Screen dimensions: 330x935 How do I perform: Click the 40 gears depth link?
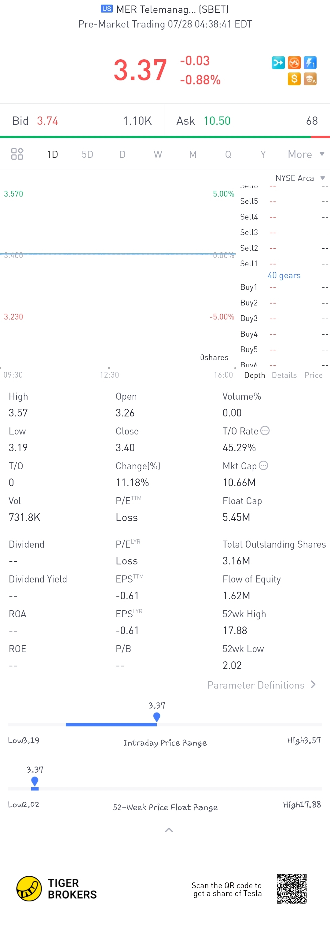coord(284,275)
